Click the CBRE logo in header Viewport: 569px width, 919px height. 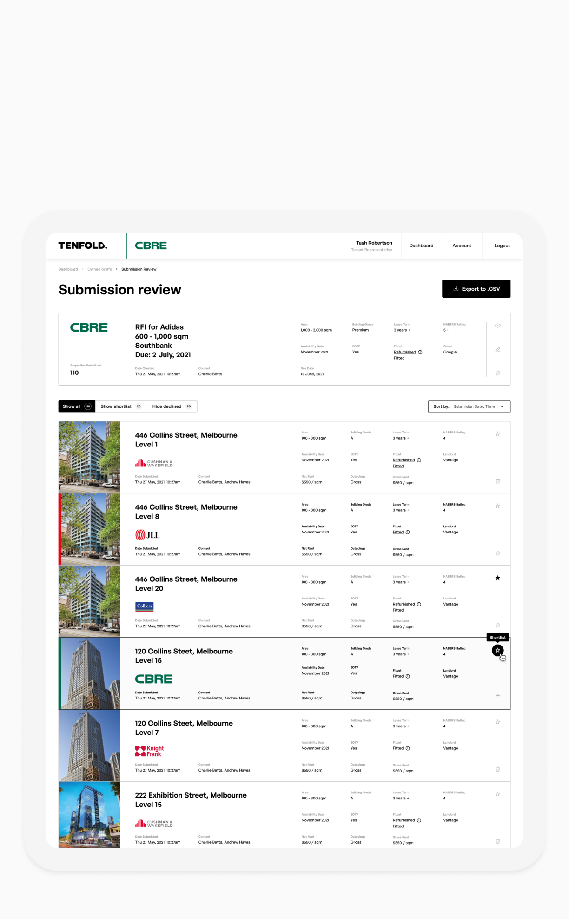click(151, 246)
